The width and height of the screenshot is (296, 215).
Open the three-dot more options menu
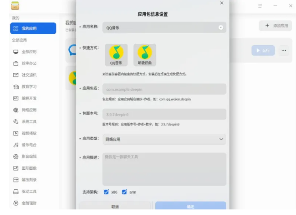click(284, 50)
